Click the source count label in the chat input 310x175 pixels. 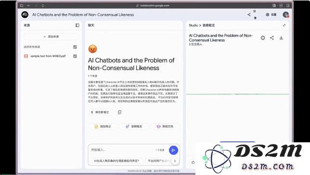[x=160, y=150]
